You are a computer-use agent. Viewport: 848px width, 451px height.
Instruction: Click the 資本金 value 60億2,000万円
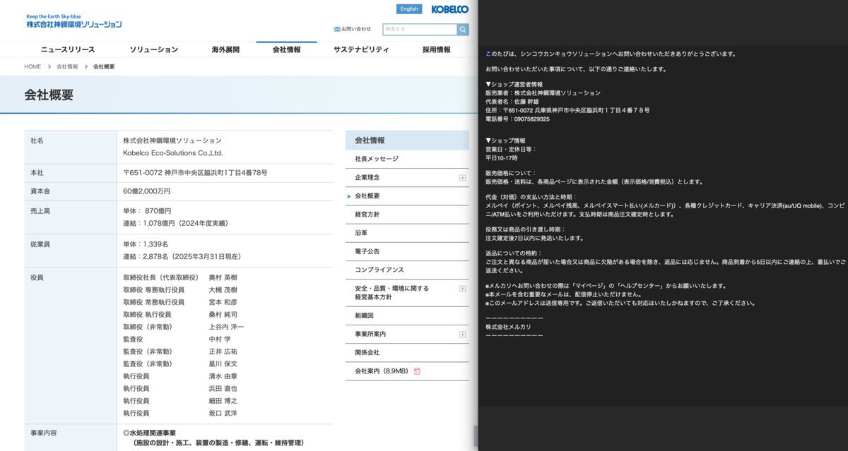coord(147,191)
